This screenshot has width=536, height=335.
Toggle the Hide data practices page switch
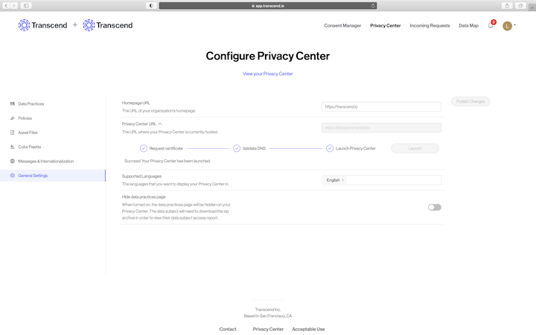tap(434, 207)
